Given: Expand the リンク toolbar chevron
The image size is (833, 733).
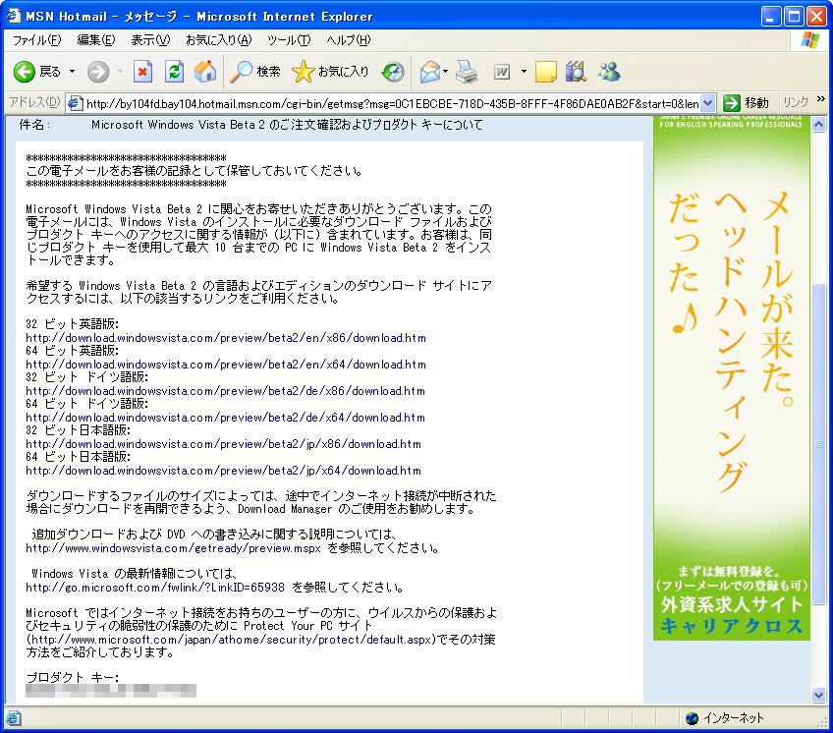Looking at the screenshot, I should 821,100.
